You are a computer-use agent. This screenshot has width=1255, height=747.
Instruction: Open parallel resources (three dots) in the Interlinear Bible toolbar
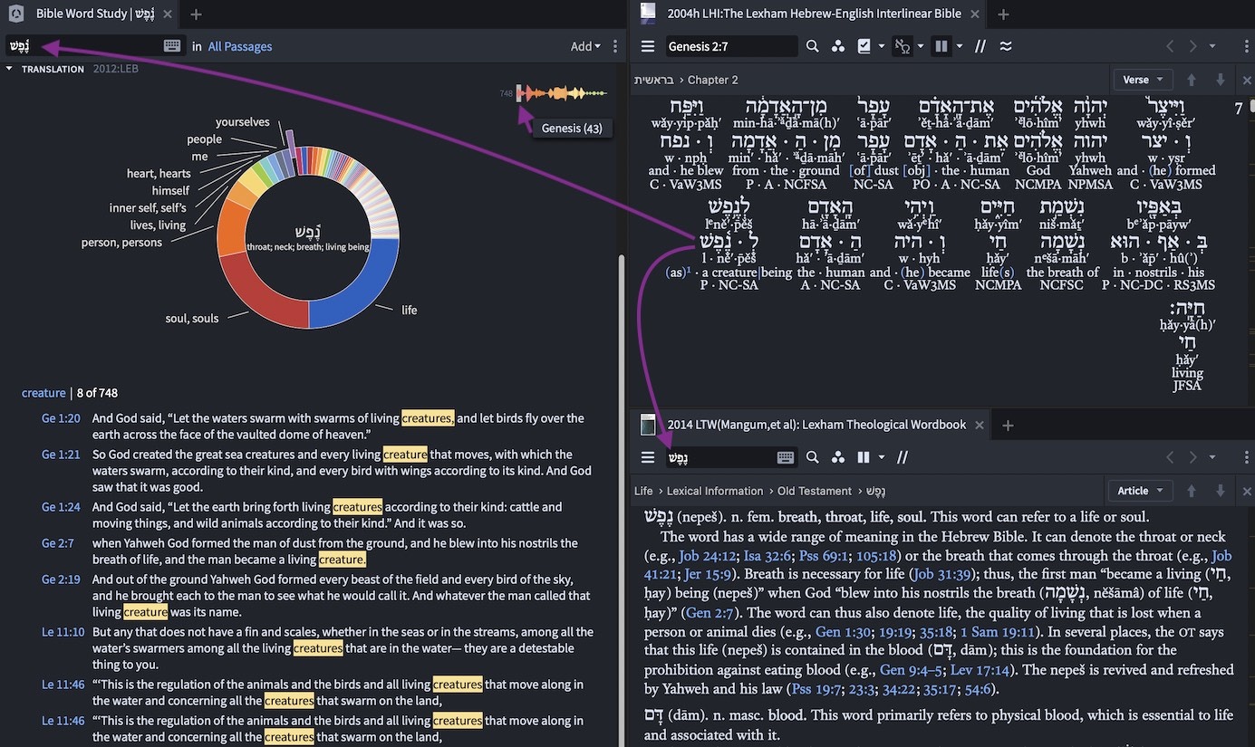coord(838,46)
